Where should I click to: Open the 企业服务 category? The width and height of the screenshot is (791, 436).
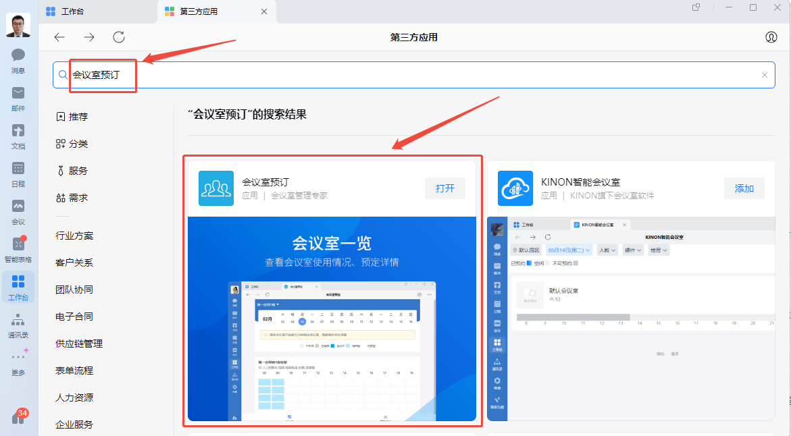[x=74, y=425]
